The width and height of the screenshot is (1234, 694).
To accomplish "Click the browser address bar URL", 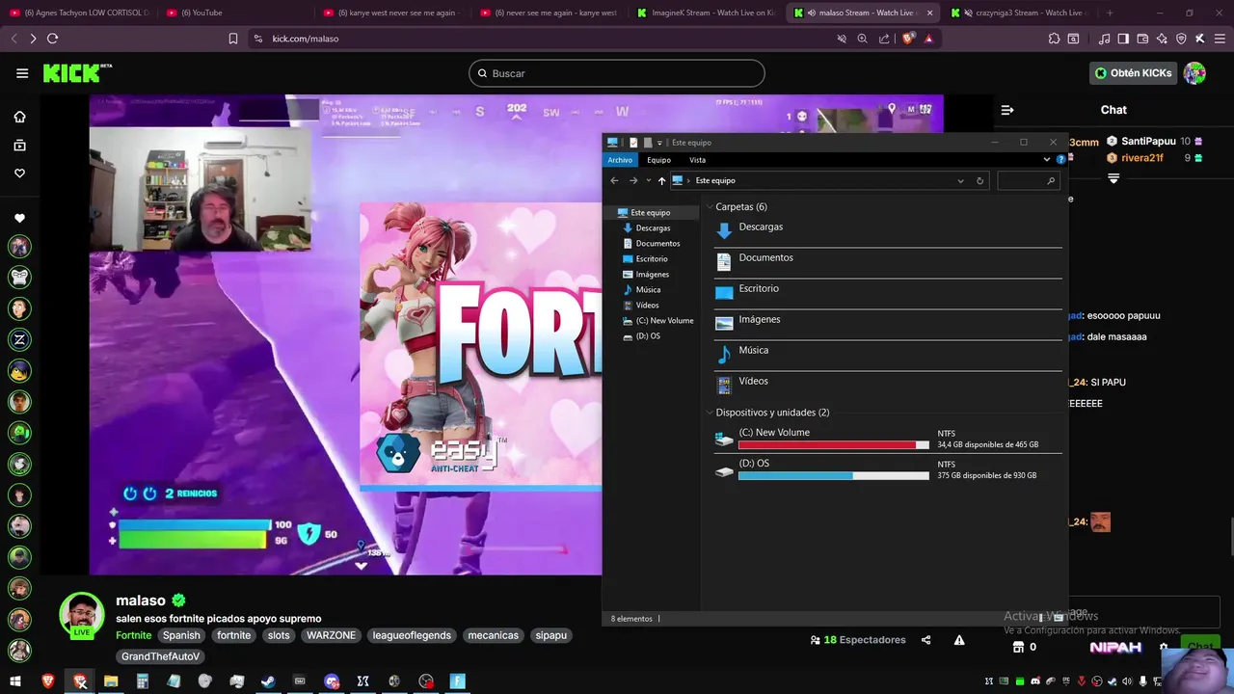I will pyautogui.click(x=306, y=39).
